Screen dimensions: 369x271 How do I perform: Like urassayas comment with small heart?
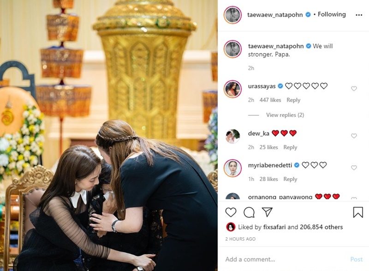coord(354,89)
